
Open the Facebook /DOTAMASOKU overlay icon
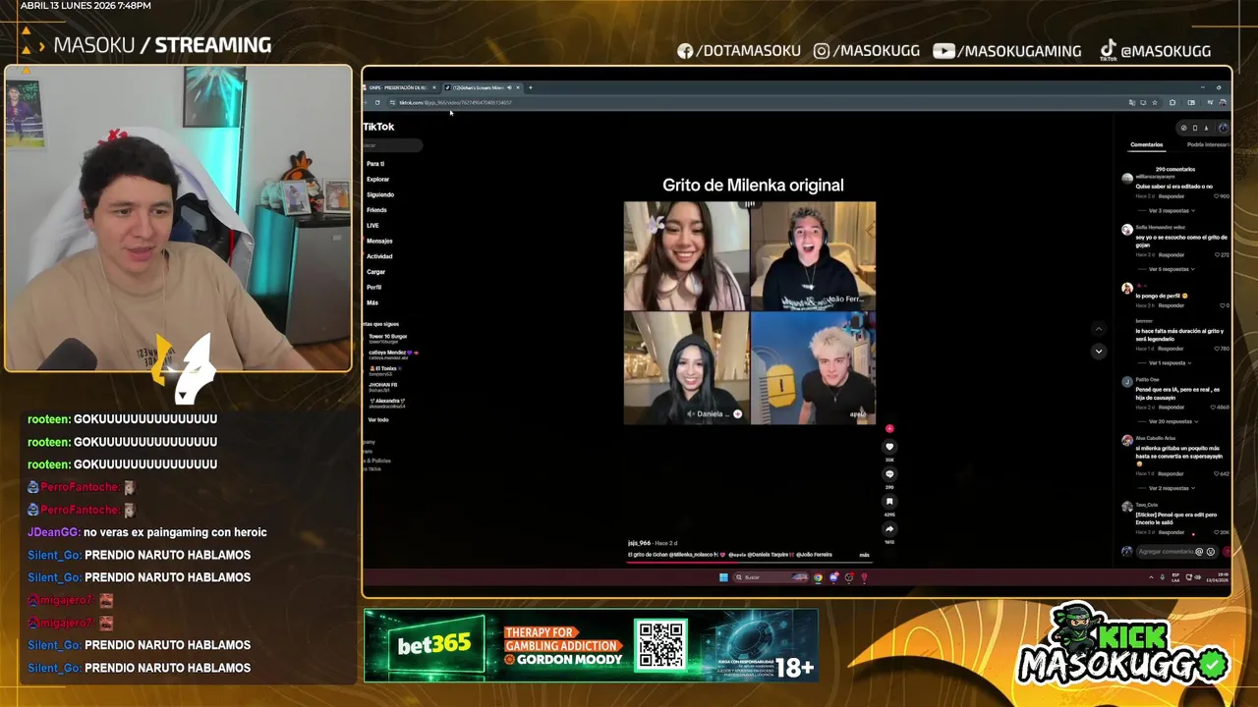point(685,51)
